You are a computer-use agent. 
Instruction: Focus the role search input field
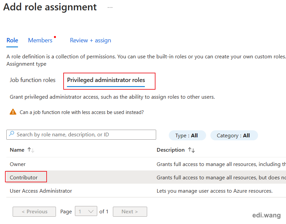(x=81, y=135)
